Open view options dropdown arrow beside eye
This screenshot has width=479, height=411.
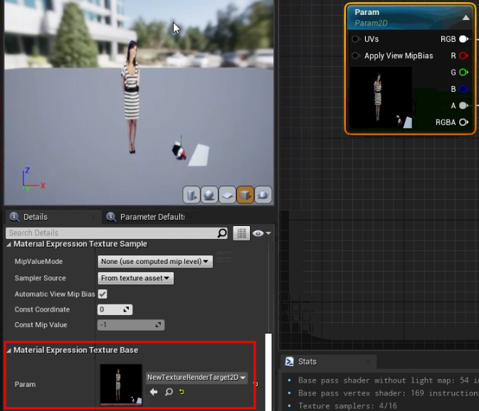coord(268,233)
